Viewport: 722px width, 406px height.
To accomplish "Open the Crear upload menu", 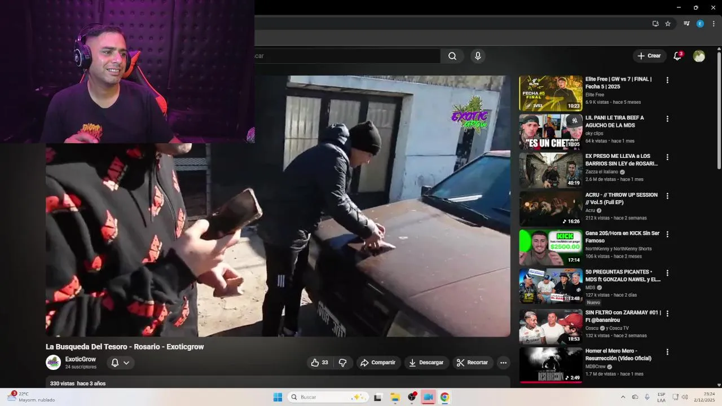I will click(x=649, y=56).
